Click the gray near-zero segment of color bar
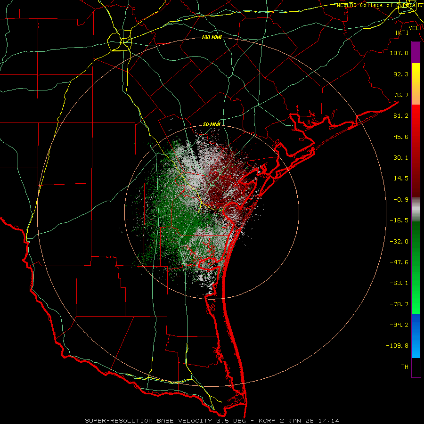424x424 pixels. pyautogui.click(x=416, y=210)
